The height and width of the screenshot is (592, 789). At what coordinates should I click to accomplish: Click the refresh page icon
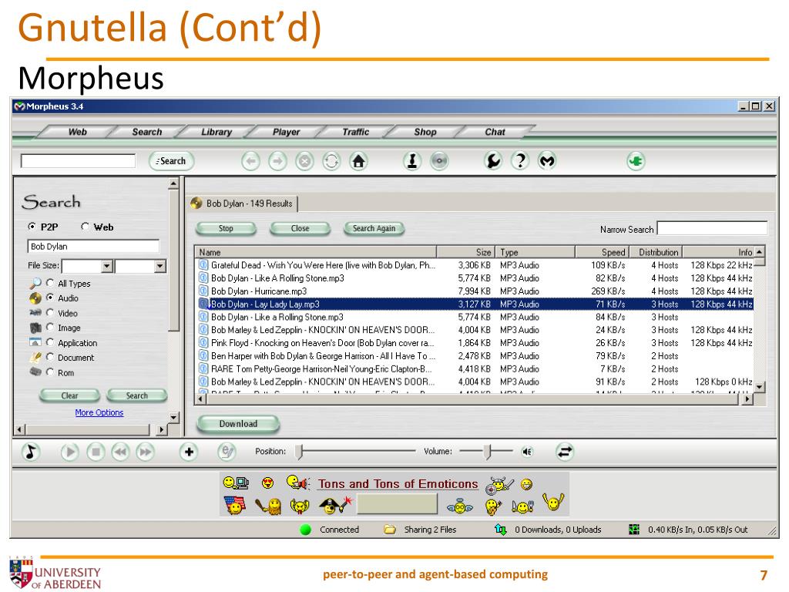[x=331, y=162]
